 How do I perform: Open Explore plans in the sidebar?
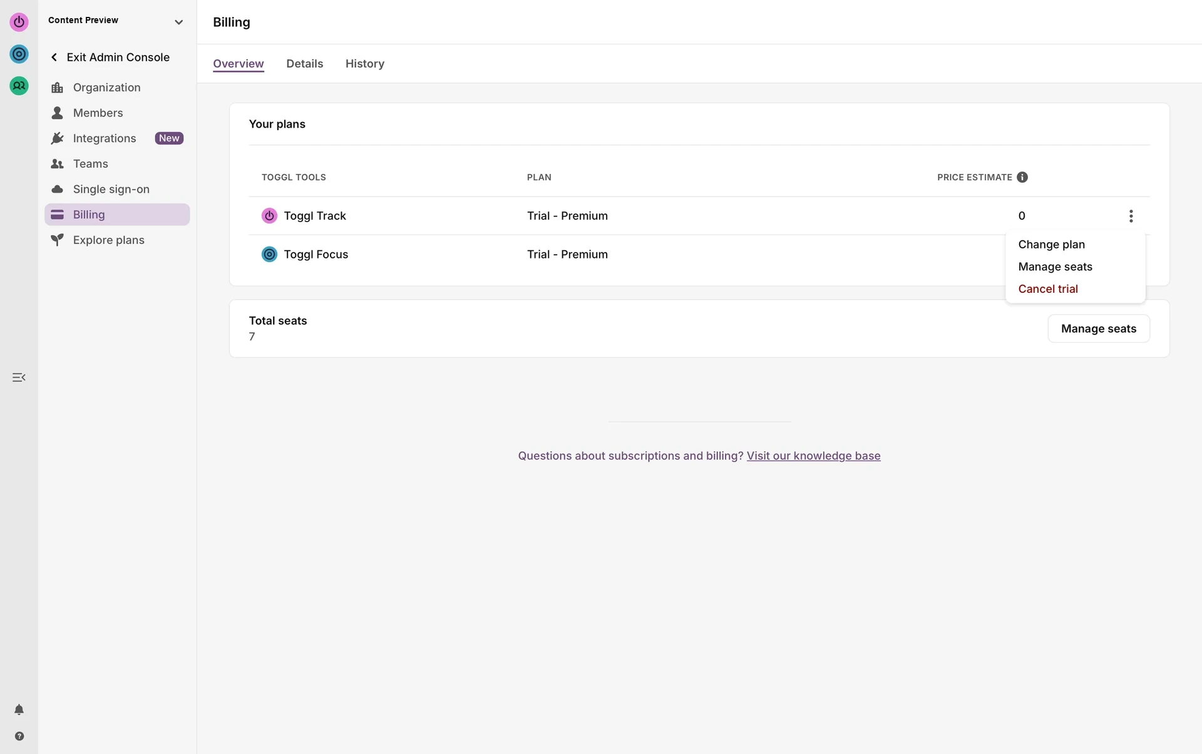pos(117,240)
